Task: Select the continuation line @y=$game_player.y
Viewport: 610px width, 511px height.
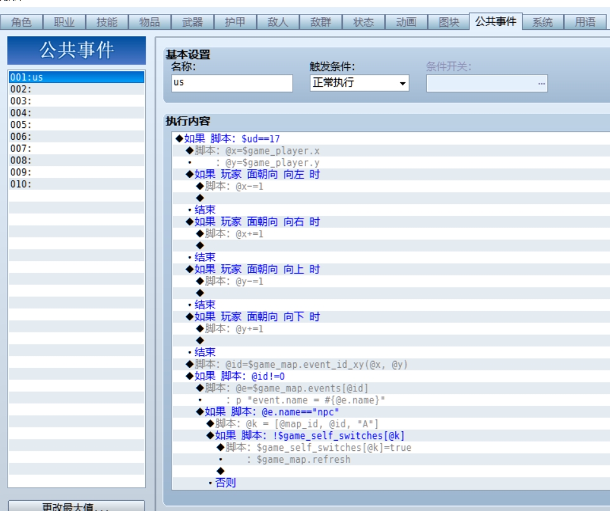Action: click(x=391, y=163)
